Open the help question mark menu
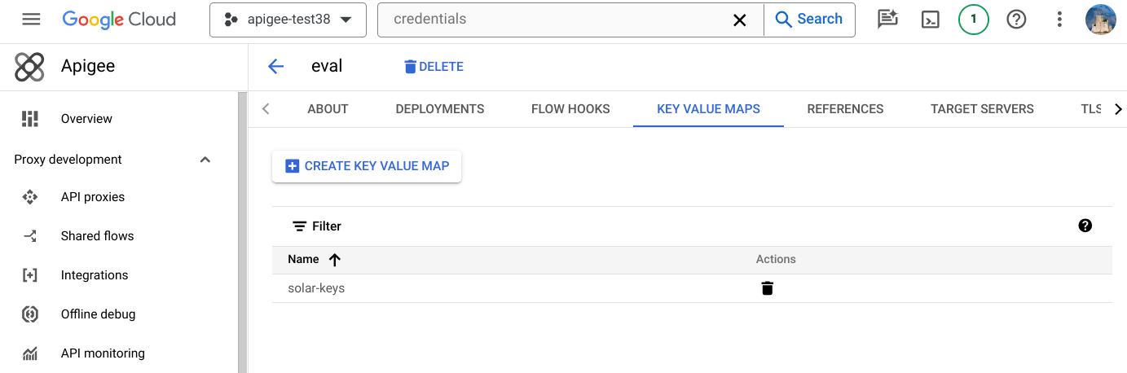This screenshot has width=1127, height=373. 1016,20
